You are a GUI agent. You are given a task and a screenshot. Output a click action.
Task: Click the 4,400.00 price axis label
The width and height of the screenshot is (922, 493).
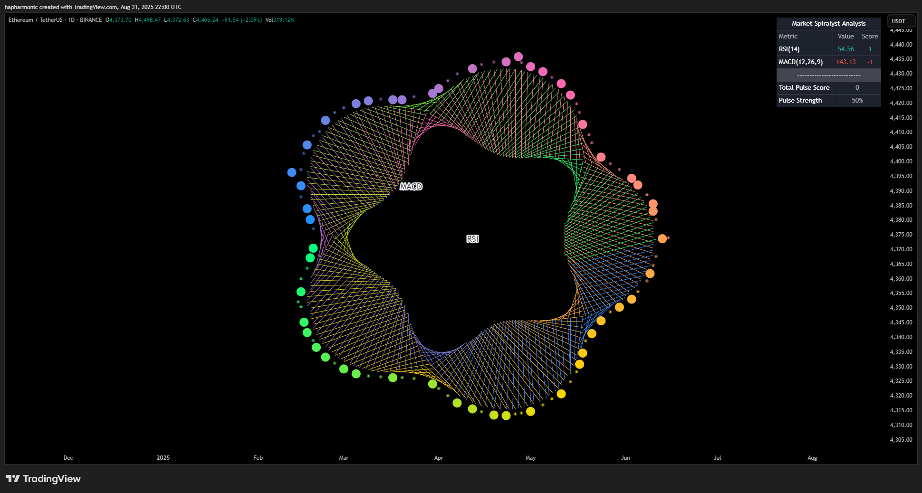coord(901,161)
